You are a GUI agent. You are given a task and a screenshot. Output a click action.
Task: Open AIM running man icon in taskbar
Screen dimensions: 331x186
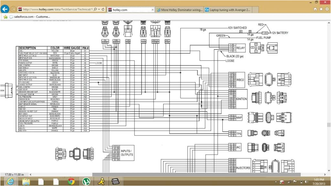tap(101, 181)
